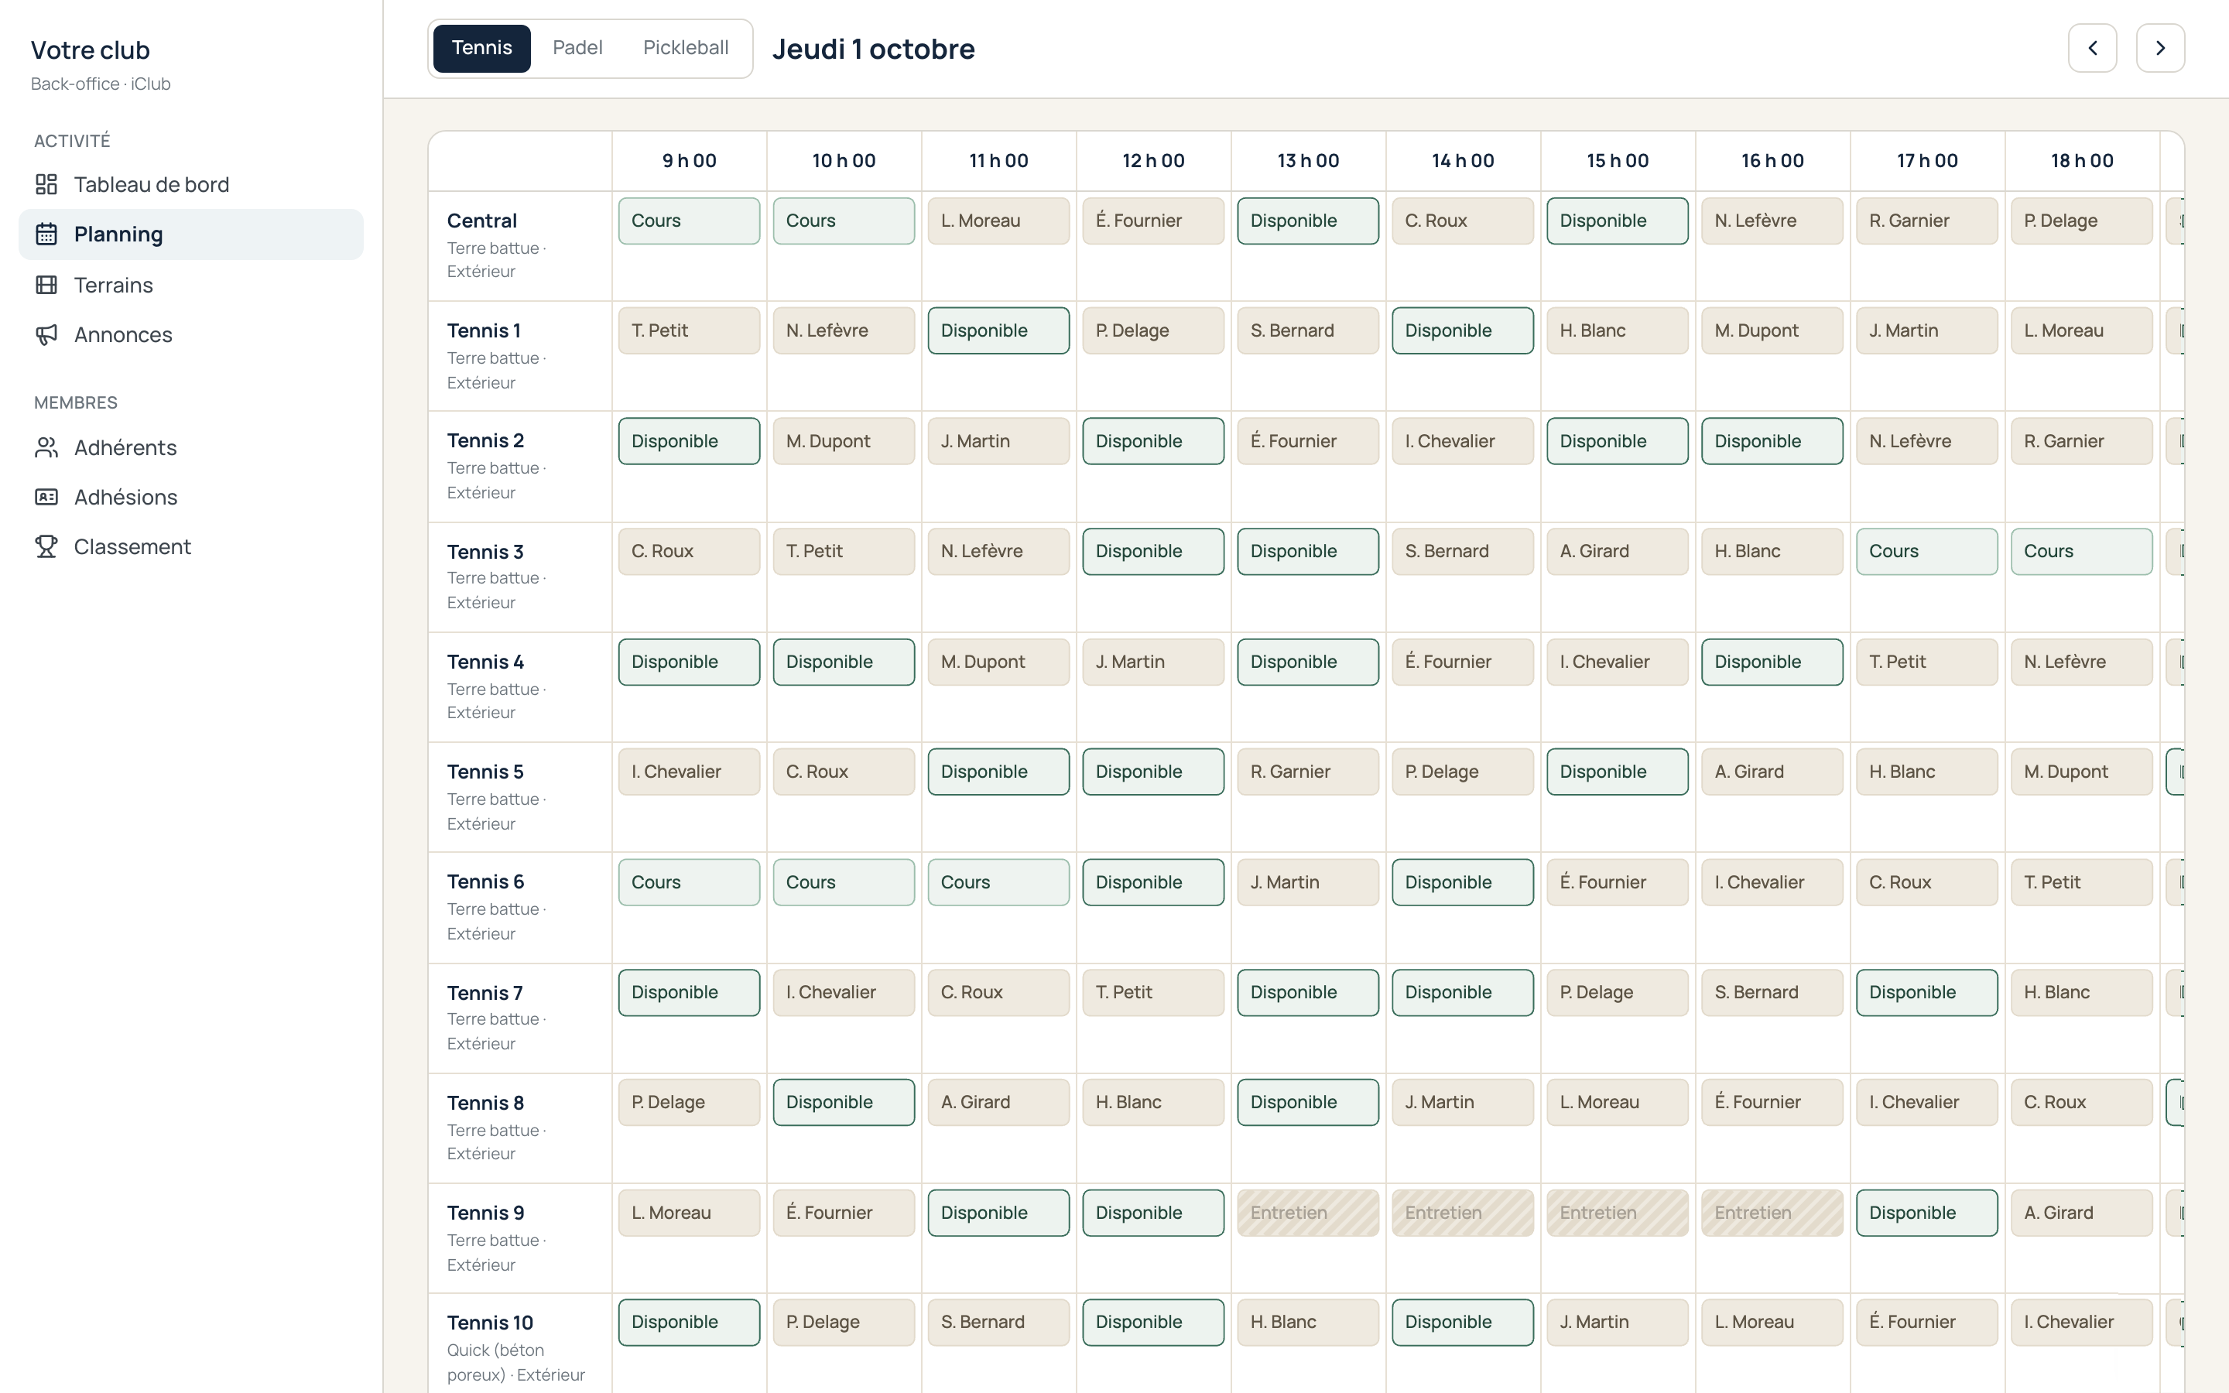Switch to the Padel tab
Image resolution: width=2229 pixels, height=1393 pixels.
[577, 48]
